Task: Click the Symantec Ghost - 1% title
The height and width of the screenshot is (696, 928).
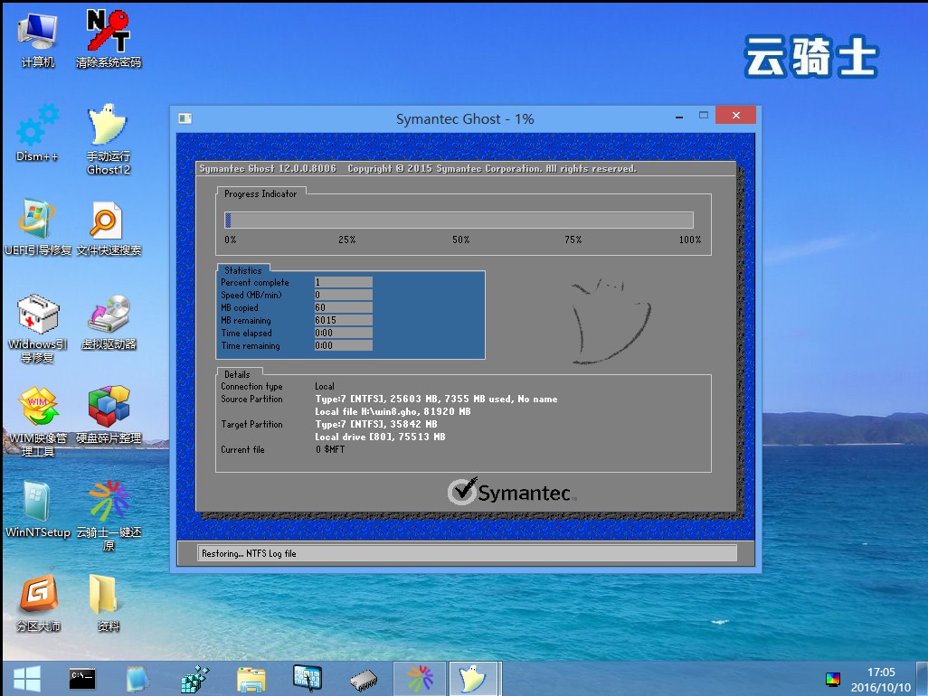Action: pyautogui.click(x=465, y=118)
